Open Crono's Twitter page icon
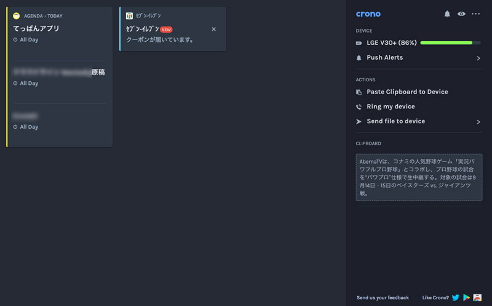Screen dimensions: 492x306 point(456,297)
